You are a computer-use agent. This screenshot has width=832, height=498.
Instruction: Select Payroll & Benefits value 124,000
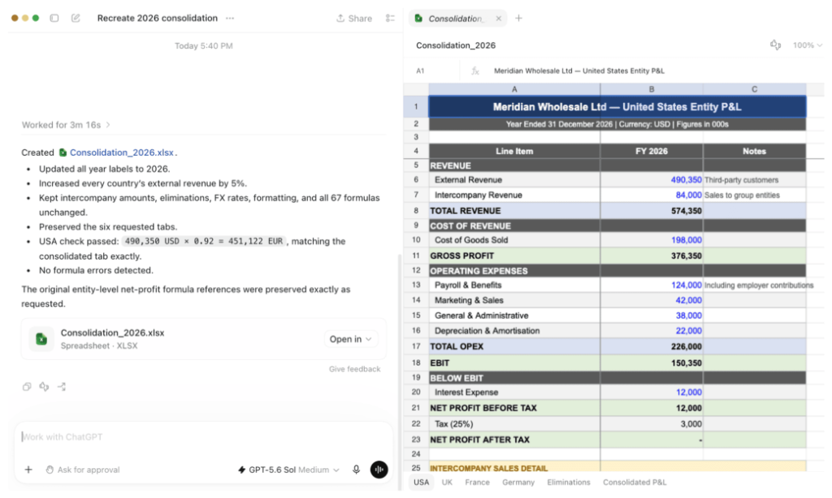(x=652, y=285)
